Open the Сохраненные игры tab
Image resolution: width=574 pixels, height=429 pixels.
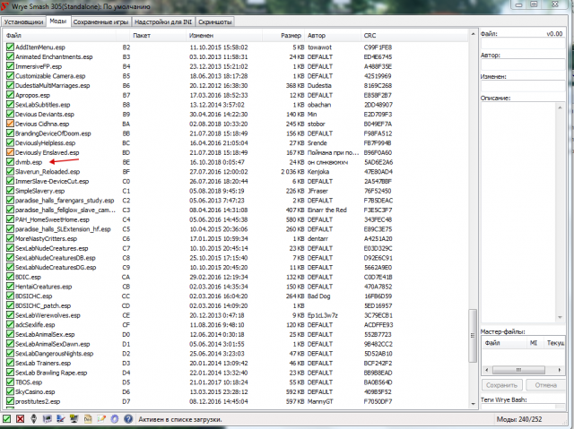coord(101,20)
